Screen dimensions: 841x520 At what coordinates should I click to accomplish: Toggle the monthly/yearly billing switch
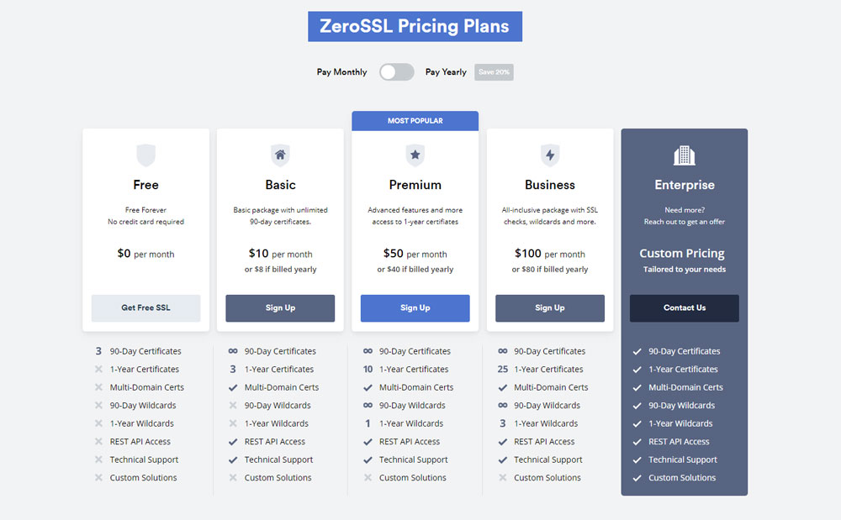396,72
